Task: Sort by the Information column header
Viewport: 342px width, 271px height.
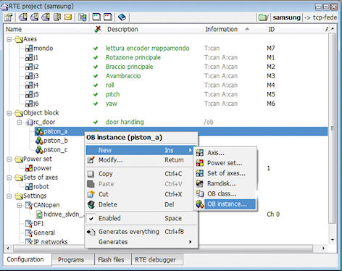Action: (x=227, y=29)
